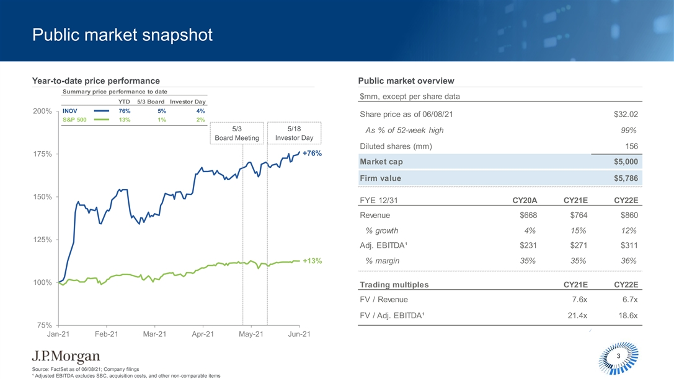
Task: Click the CY20A column header
Action: click(524, 200)
